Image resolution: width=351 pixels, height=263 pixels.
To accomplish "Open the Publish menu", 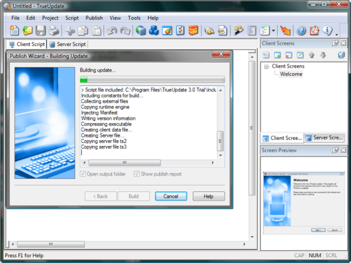I will click(94, 18).
